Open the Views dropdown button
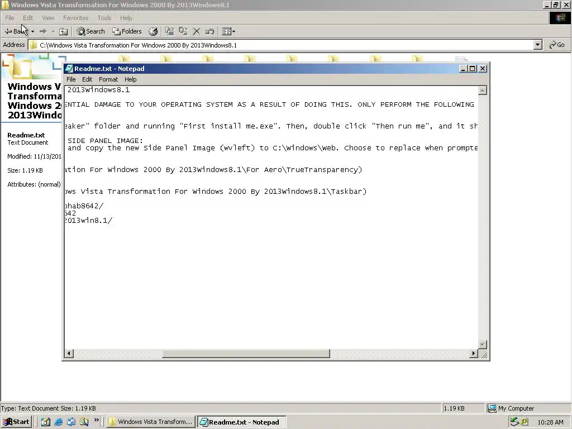The height and width of the screenshot is (429, 572). pos(228,31)
